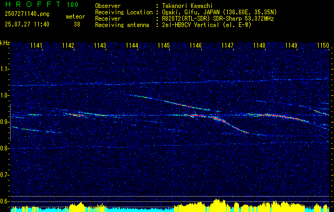Click the HROFFT title text
The image size is (334, 212).
pyautogui.click(x=33, y=4)
